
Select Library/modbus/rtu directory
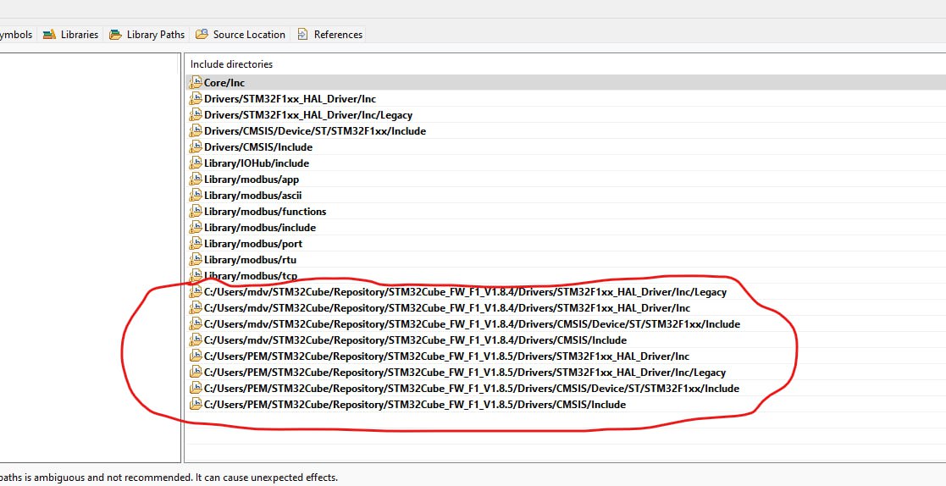(x=566, y=259)
